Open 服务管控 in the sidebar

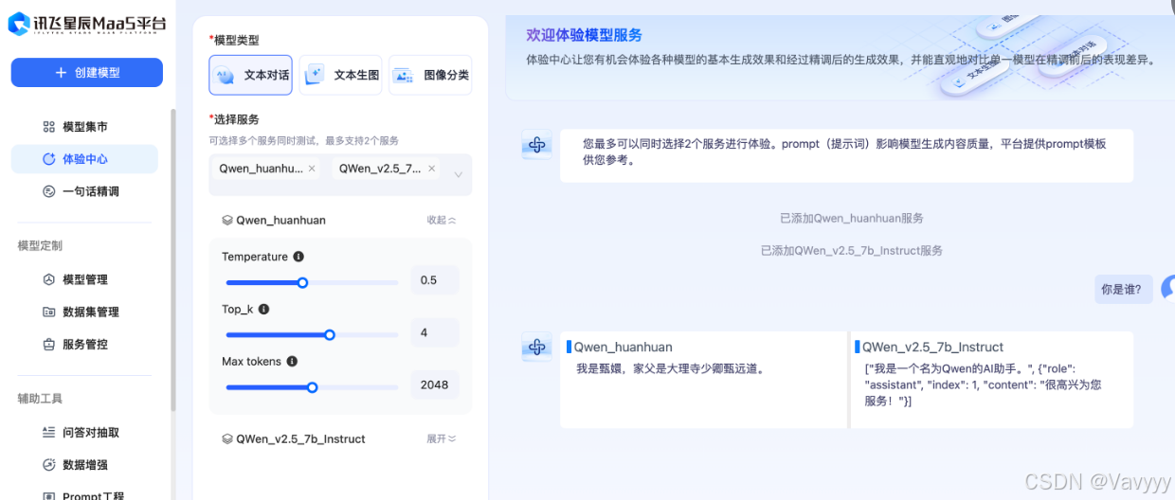pyautogui.click(x=84, y=344)
